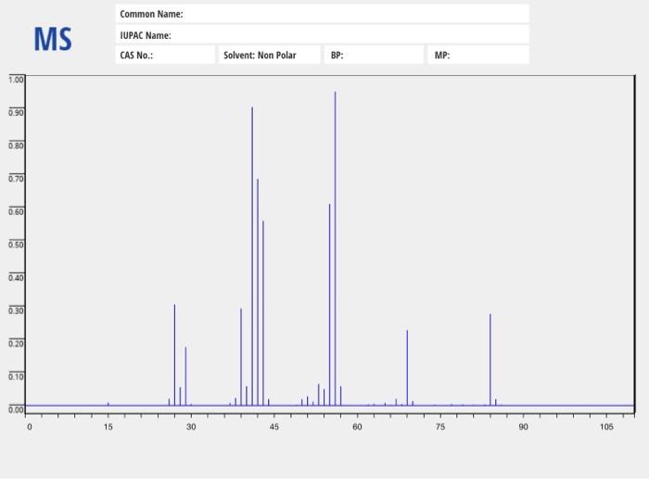
Task: Click the x-axis label 30
Action: click(191, 427)
